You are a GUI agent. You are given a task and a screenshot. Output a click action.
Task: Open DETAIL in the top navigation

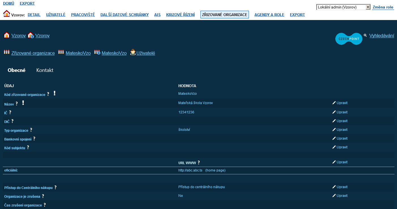(34, 15)
